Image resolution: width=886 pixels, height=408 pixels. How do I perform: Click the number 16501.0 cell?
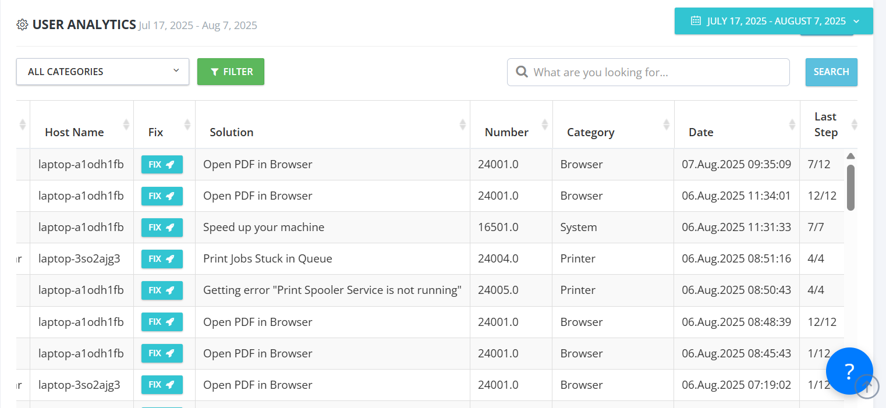pos(511,228)
